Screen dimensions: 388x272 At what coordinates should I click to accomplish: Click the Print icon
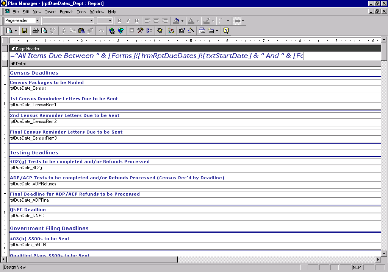35,31
